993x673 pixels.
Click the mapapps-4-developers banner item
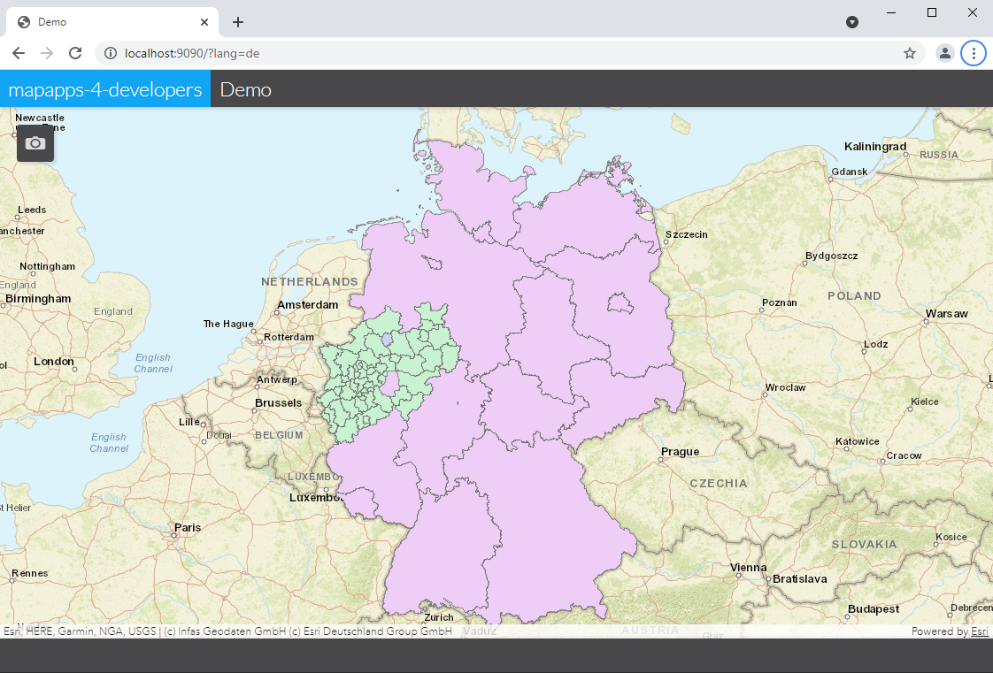(x=104, y=88)
